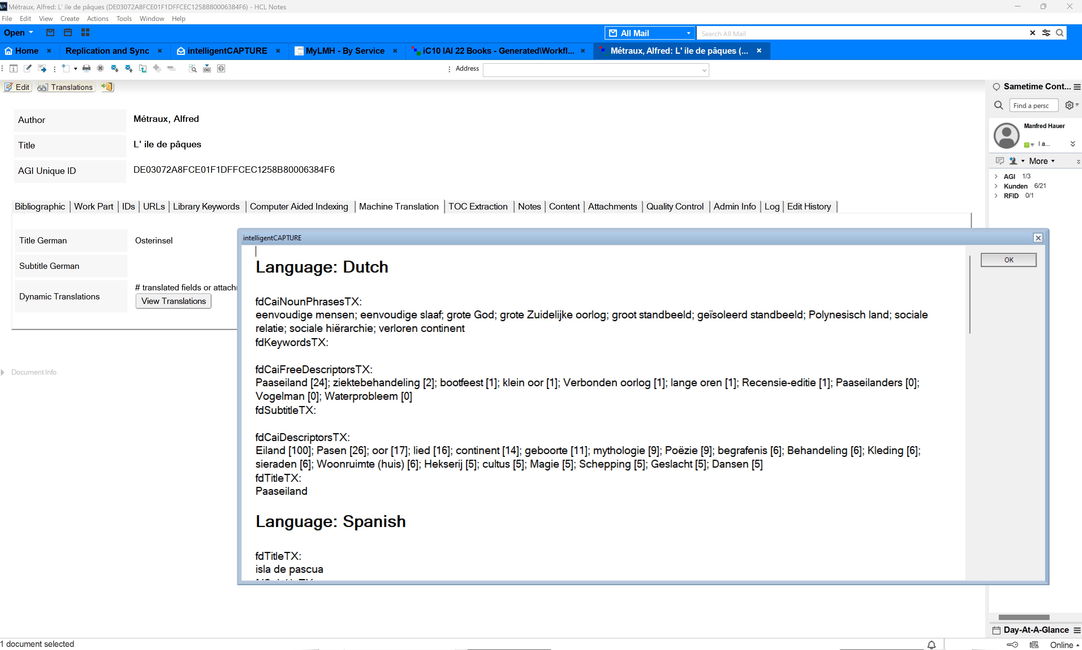Image resolution: width=1082 pixels, height=650 pixels.
Task: Expand the AGI contact group
Action: pos(996,176)
